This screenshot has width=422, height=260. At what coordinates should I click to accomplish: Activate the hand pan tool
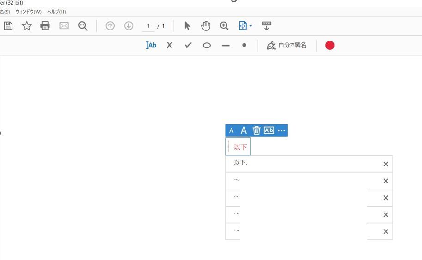[x=206, y=26]
